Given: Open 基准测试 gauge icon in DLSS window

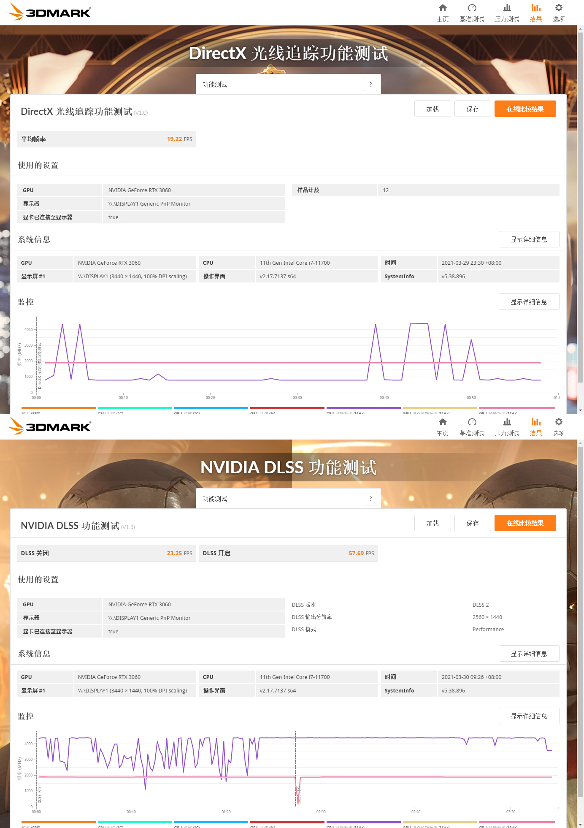Looking at the screenshot, I should [x=472, y=422].
